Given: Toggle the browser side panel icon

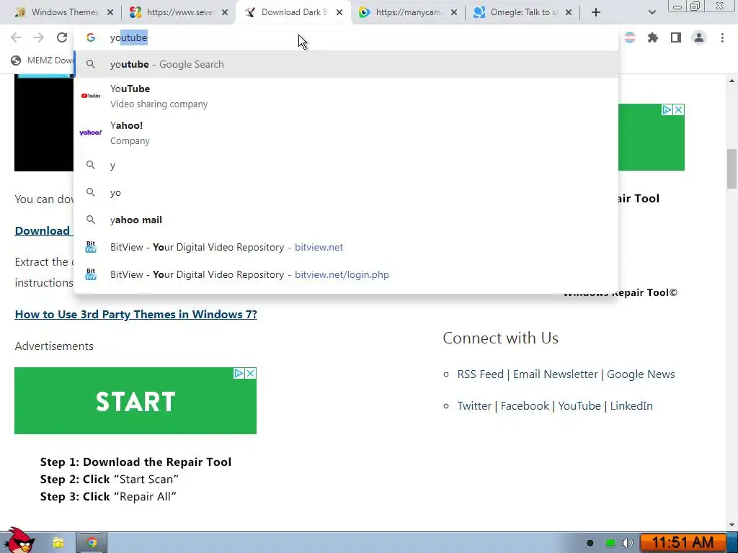Looking at the screenshot, I should 676,37.
